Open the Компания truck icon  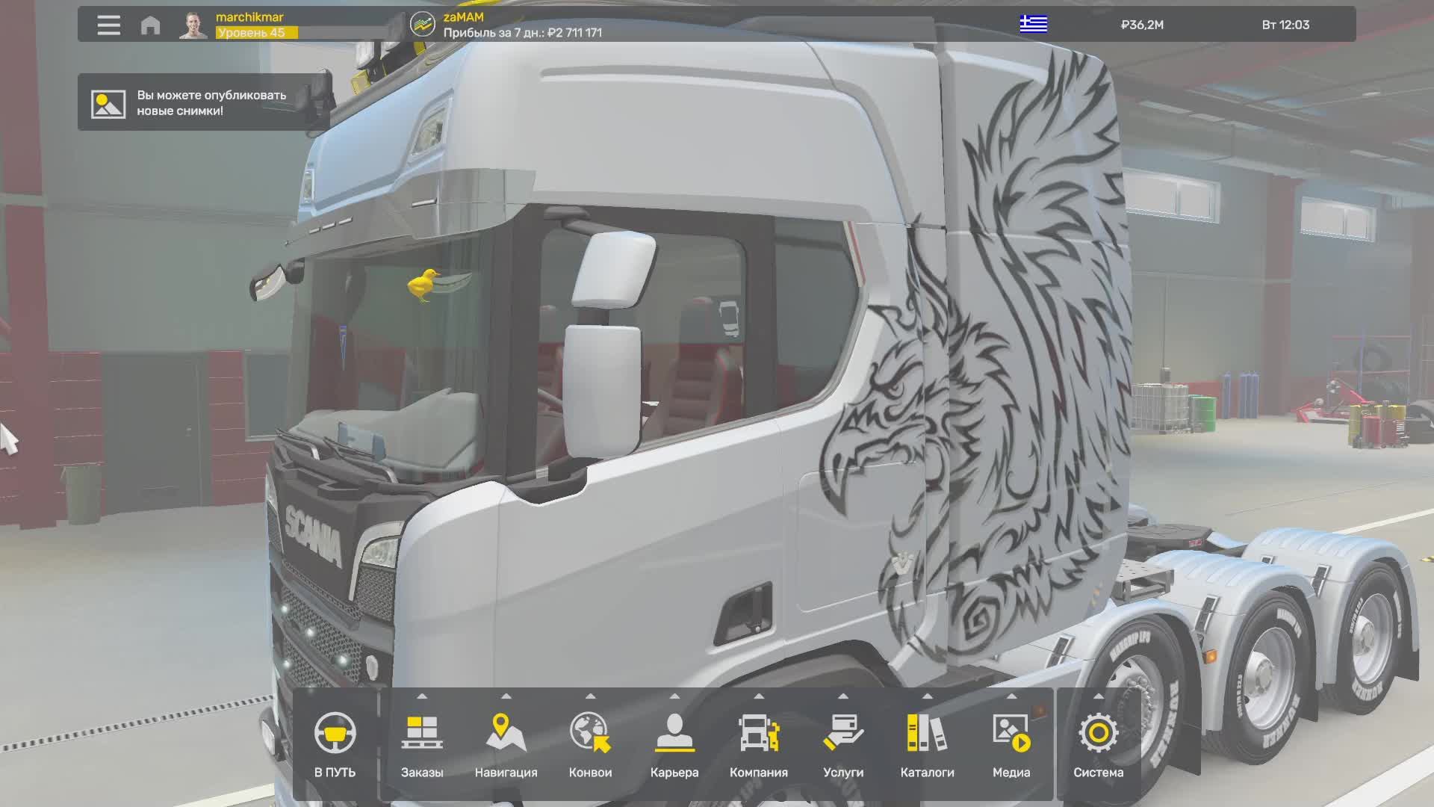click(x=759, y=732)
